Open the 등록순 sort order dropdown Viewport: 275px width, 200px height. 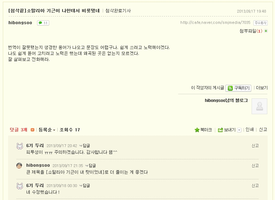[x=47, y=130]
